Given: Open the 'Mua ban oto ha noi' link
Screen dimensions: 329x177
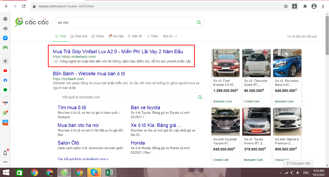Looking at the screenshot, I should click(x=78, y=125).
